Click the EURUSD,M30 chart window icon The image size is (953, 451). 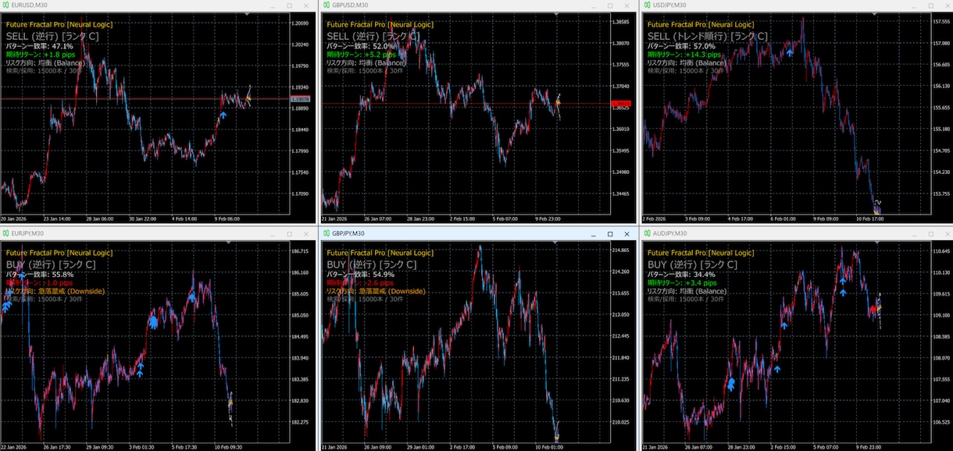click(x=5, y=5)
